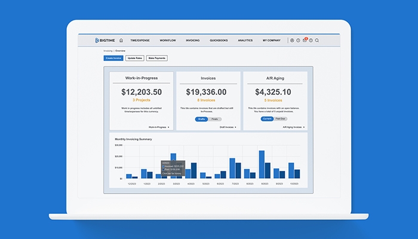Click the $4,325.10 amount
The height and width of the screenshot is (239, 418).
click(273, 92)
